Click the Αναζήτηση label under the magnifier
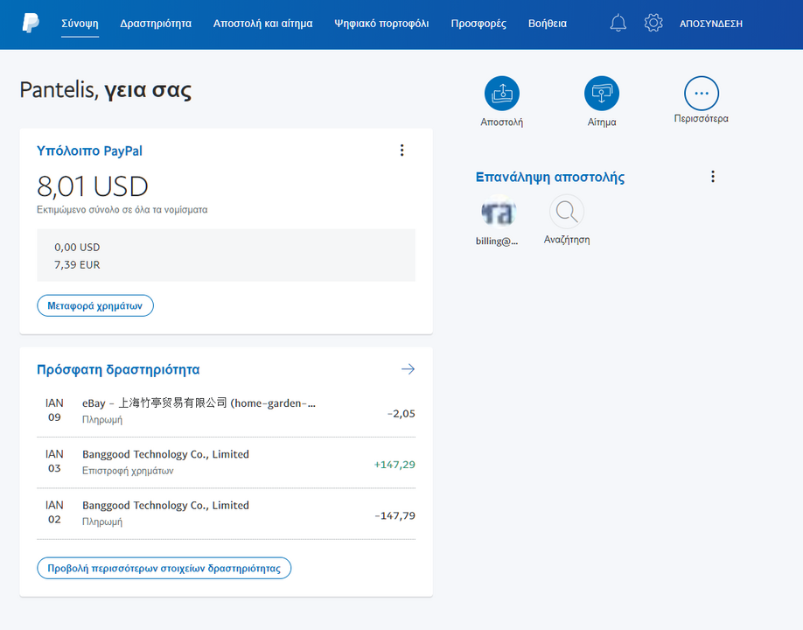 [567, 240]
